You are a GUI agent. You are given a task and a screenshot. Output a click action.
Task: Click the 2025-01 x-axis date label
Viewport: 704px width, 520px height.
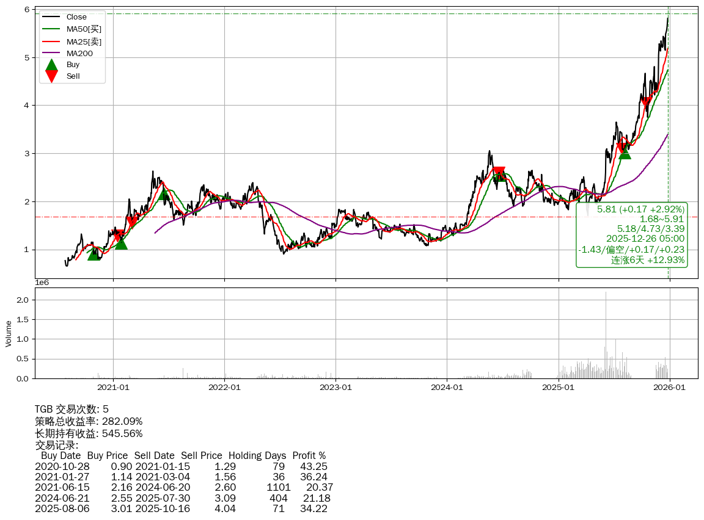(559, 387)
